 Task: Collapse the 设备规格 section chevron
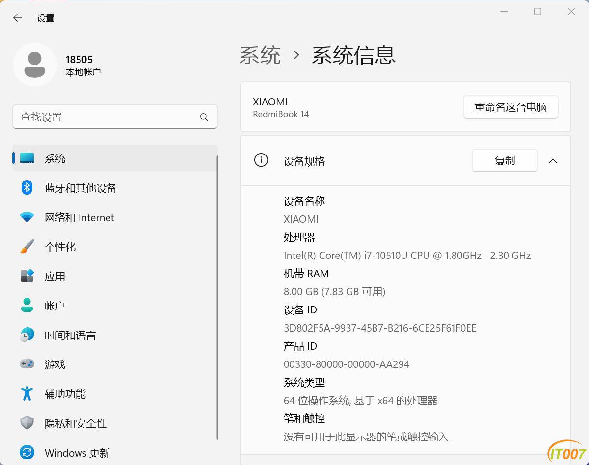pyautogui.click(x=553, y=161)
